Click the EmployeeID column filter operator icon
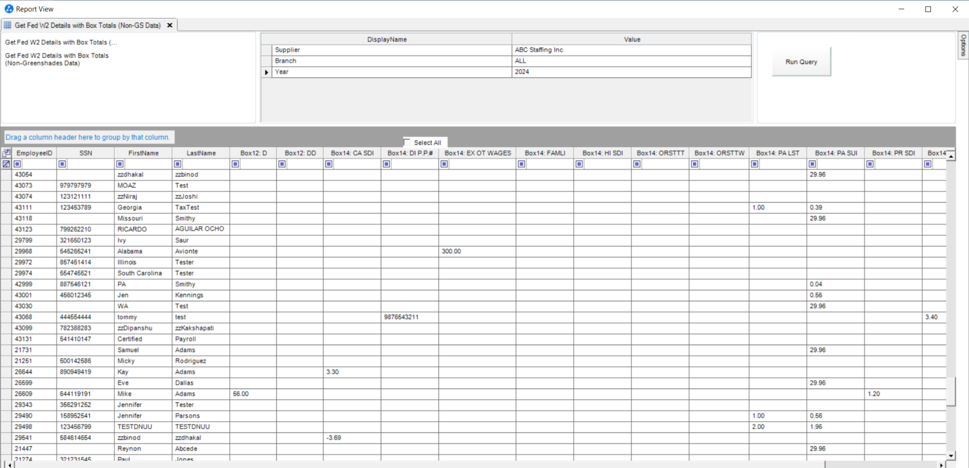The height and width of the screenshot is (468, 969). click(x=17, y=164)
